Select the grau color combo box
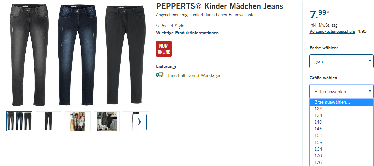The image size is (374, 166). [341, 61]
